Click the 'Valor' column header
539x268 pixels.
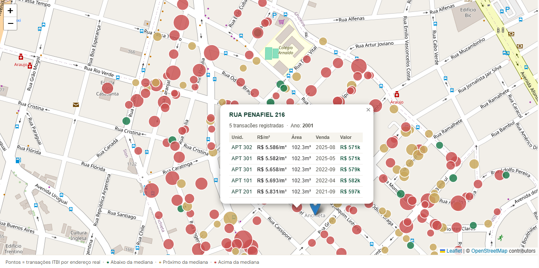click(346, 137)
